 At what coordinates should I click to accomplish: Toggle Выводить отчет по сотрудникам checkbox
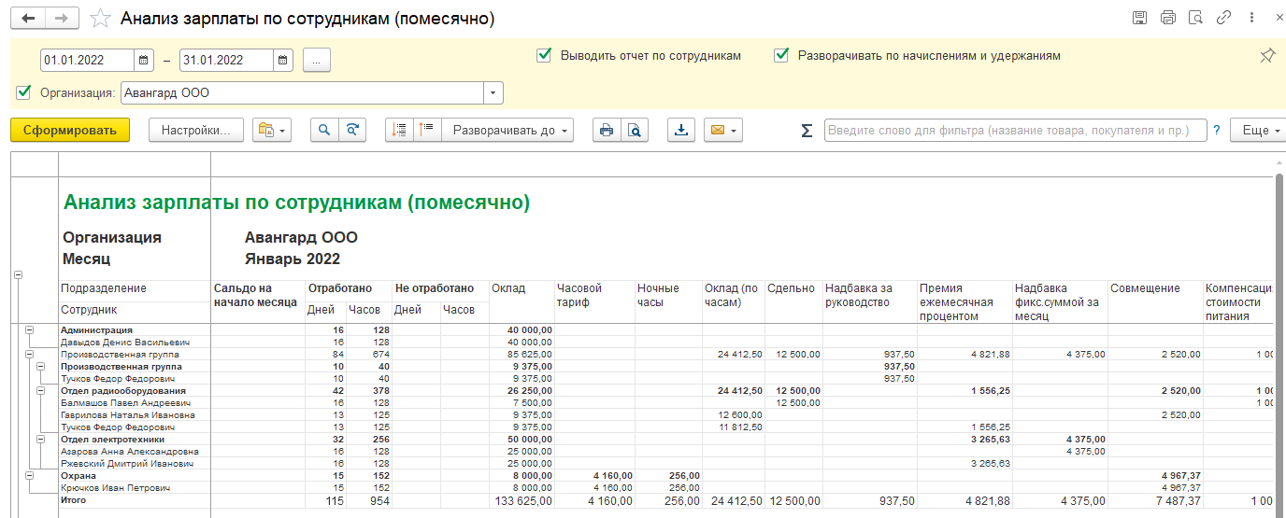pyautogui.click(x=544, y=55)
